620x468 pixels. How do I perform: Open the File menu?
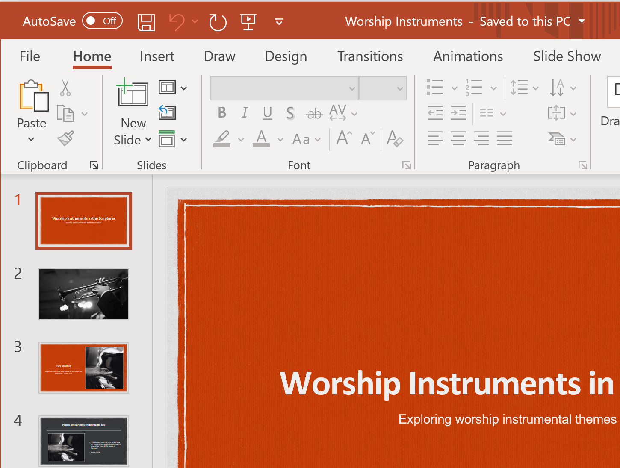tap(30, 56)
